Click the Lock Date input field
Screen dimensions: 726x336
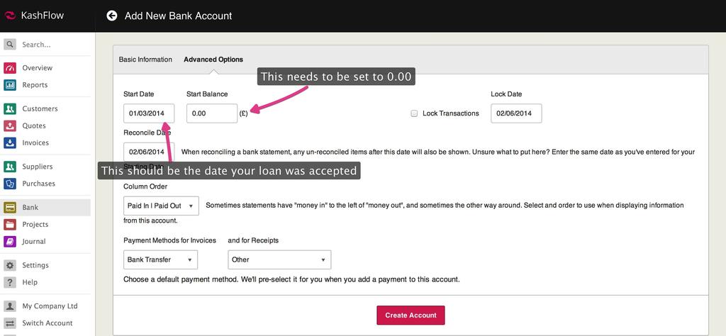(x=516, y=113)
